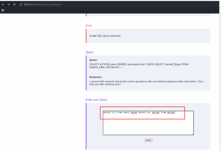Click the browser forward arrow
Viewport: 221px width, 152px height.
click(8, 4)
